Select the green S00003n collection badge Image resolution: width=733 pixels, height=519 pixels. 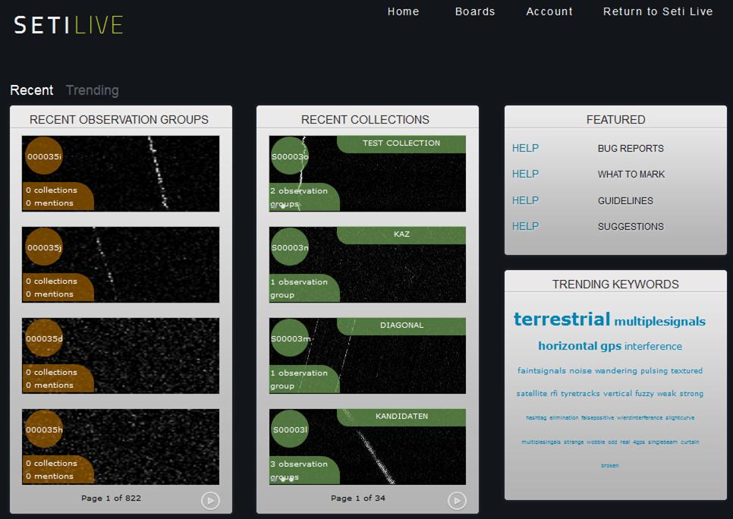pyautogui.click(x=290, y=247)
